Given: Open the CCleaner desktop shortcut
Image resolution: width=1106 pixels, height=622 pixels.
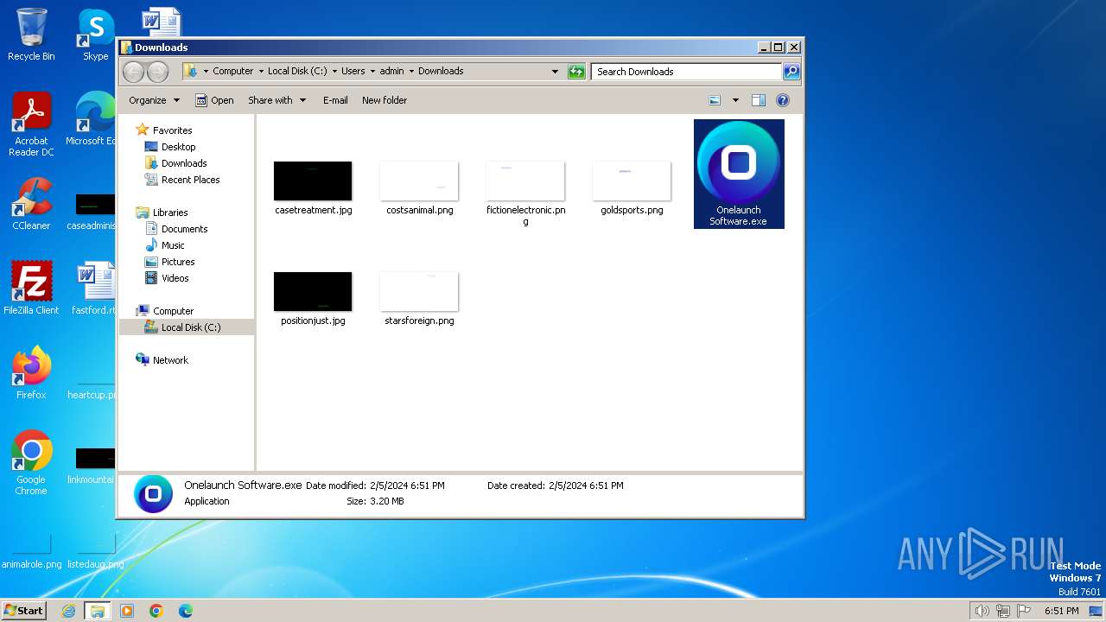Looking at the screenshot, I should coord(31,204).
